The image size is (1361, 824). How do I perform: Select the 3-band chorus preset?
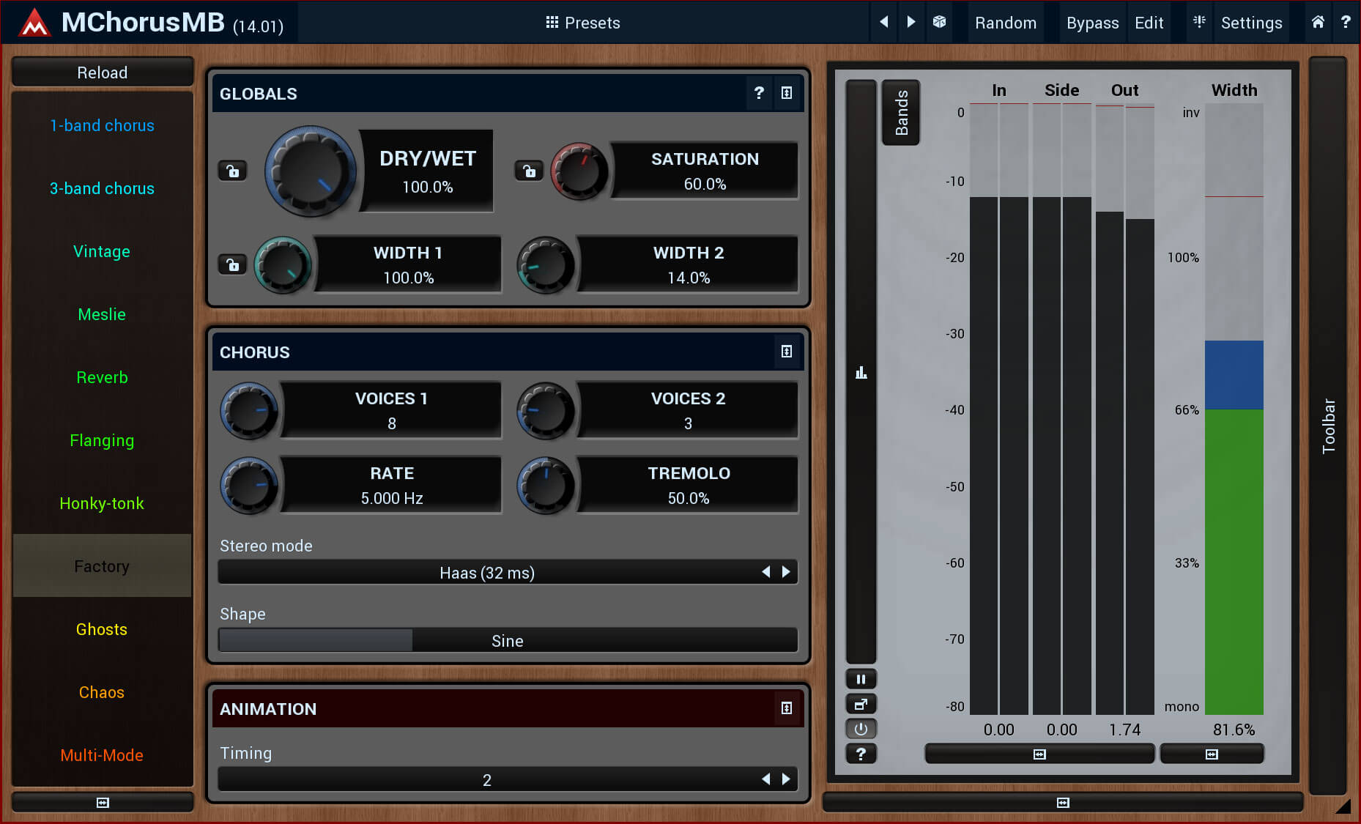pos(102,188)
